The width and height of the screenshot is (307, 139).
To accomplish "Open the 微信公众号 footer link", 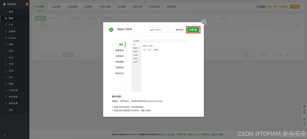I will (x=193, y=135).
